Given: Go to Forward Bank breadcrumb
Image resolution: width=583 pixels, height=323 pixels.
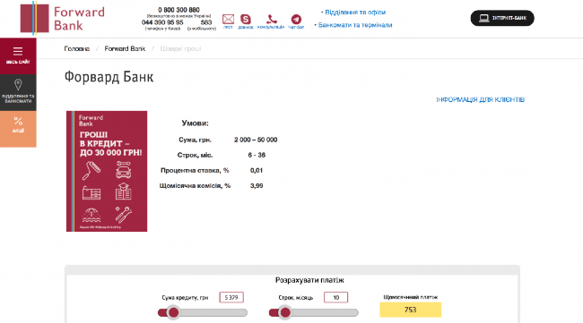Looking at the screenshot, I should (125, 48).
